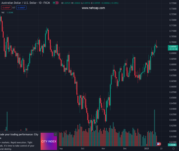The height and width of the screenshot is (151, 179).
Task: Click the Nov label on time axis
Action: (103, 148)
